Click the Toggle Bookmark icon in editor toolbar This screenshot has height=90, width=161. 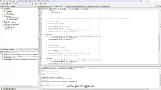pos(73,9)
